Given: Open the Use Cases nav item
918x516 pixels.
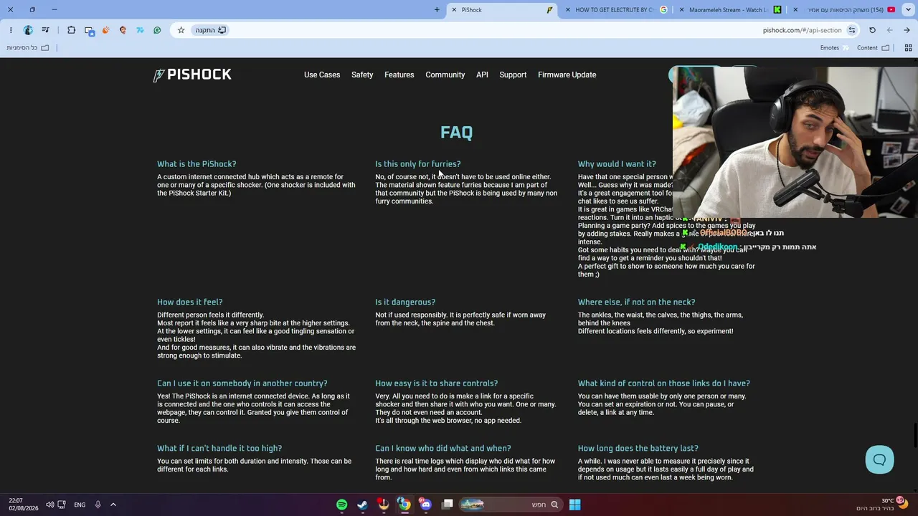Looking at the screenshot, I should pyautogui.click(x=322, y=75).
